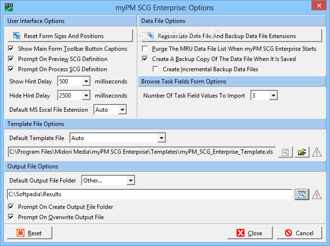
Task: Expand the Default Template File dropdown
Action: (161, 138)
